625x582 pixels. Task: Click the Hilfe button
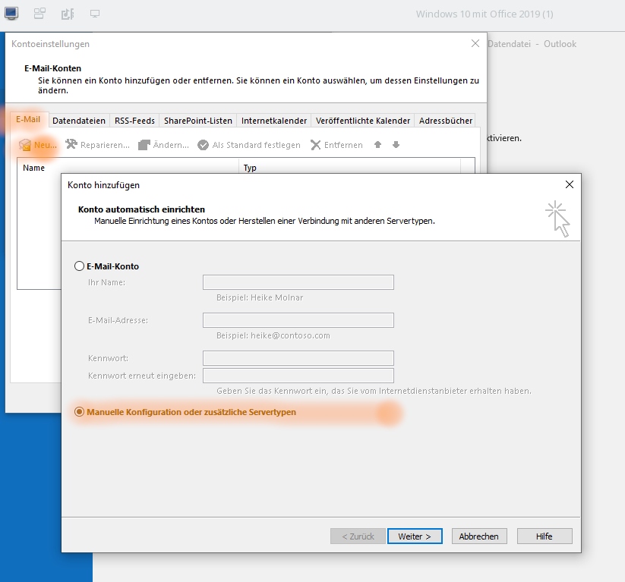click(544, 536)
